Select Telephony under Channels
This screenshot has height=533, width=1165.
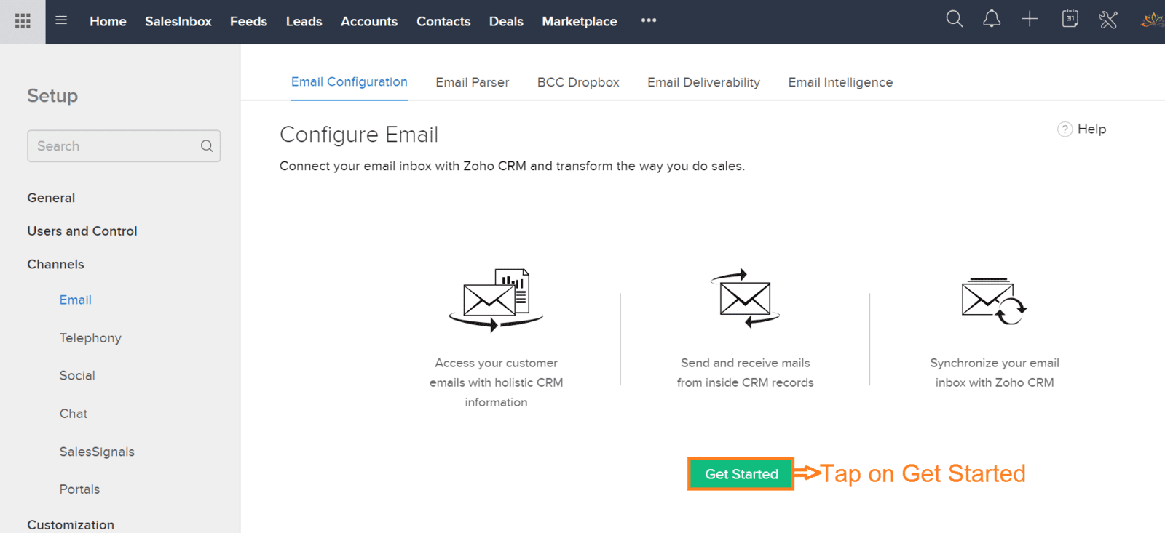click(90, 338)
